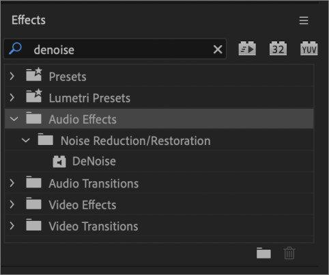Collapse Noise Reduction/Restoration folder
Screen dimensions: 329x275
point(26,140)
